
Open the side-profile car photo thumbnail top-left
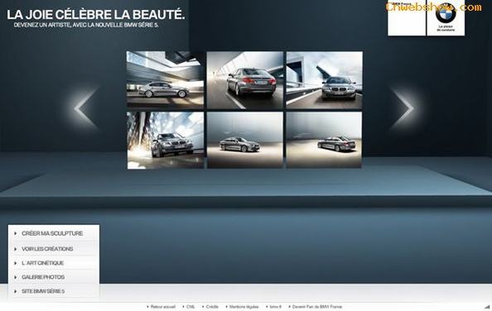(x=166, y=80)
